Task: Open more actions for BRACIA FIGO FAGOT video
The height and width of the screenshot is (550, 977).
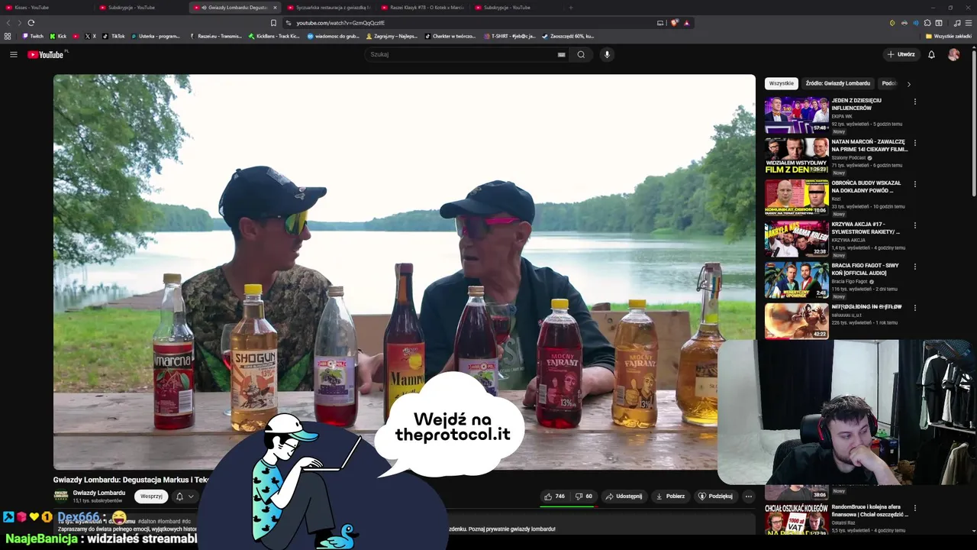Action: click(914, 266)
